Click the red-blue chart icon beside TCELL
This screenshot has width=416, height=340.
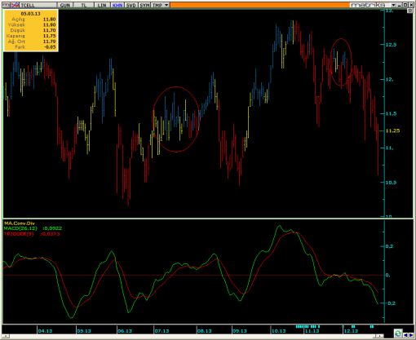point(15,5)
